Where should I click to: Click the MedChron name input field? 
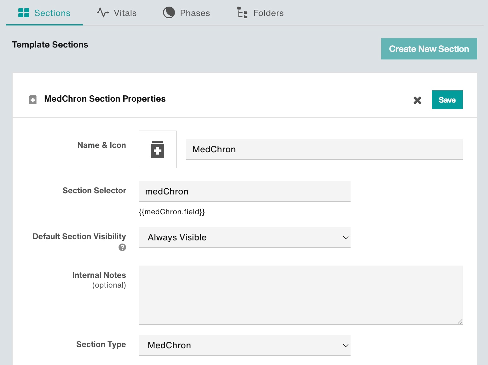(x=324, y=149)
